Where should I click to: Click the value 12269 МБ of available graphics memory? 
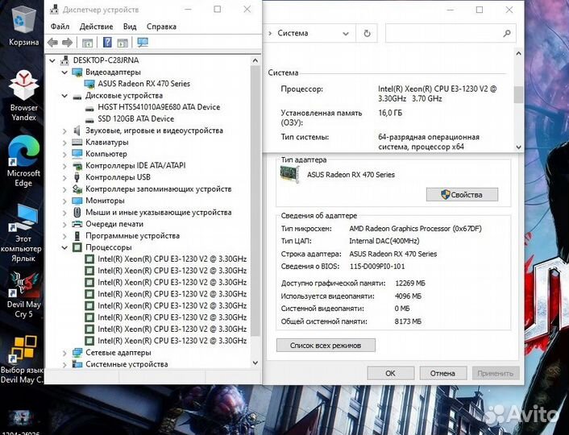click(x=409, y=283)
